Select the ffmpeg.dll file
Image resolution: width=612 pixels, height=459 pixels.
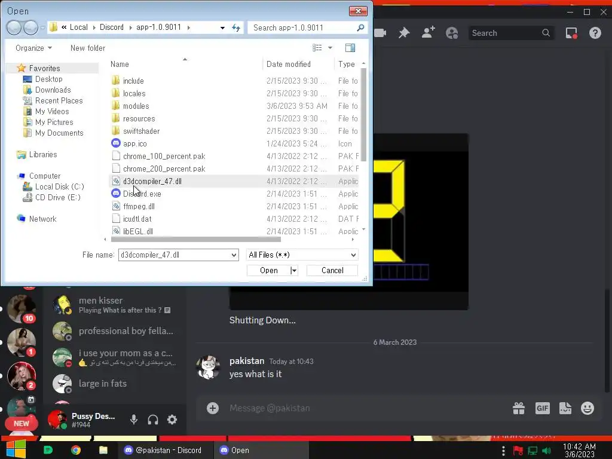click(234, 206)
